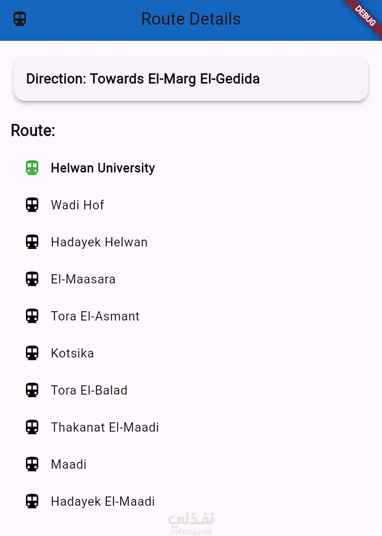Select the green train icon beside Helwan University
This screenshot has width=382, height=536.
tap(31, 167)
